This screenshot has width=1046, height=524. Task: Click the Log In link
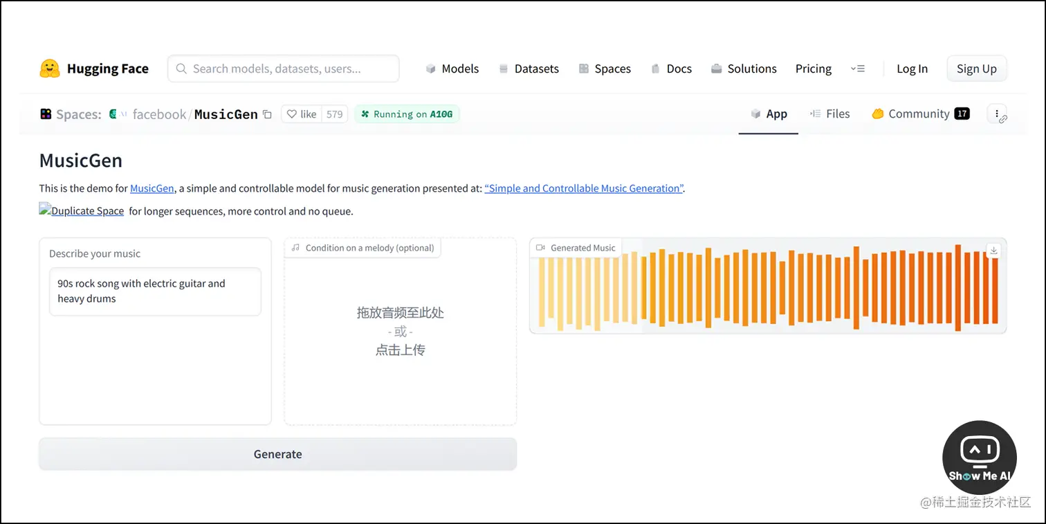coord(912,69)
